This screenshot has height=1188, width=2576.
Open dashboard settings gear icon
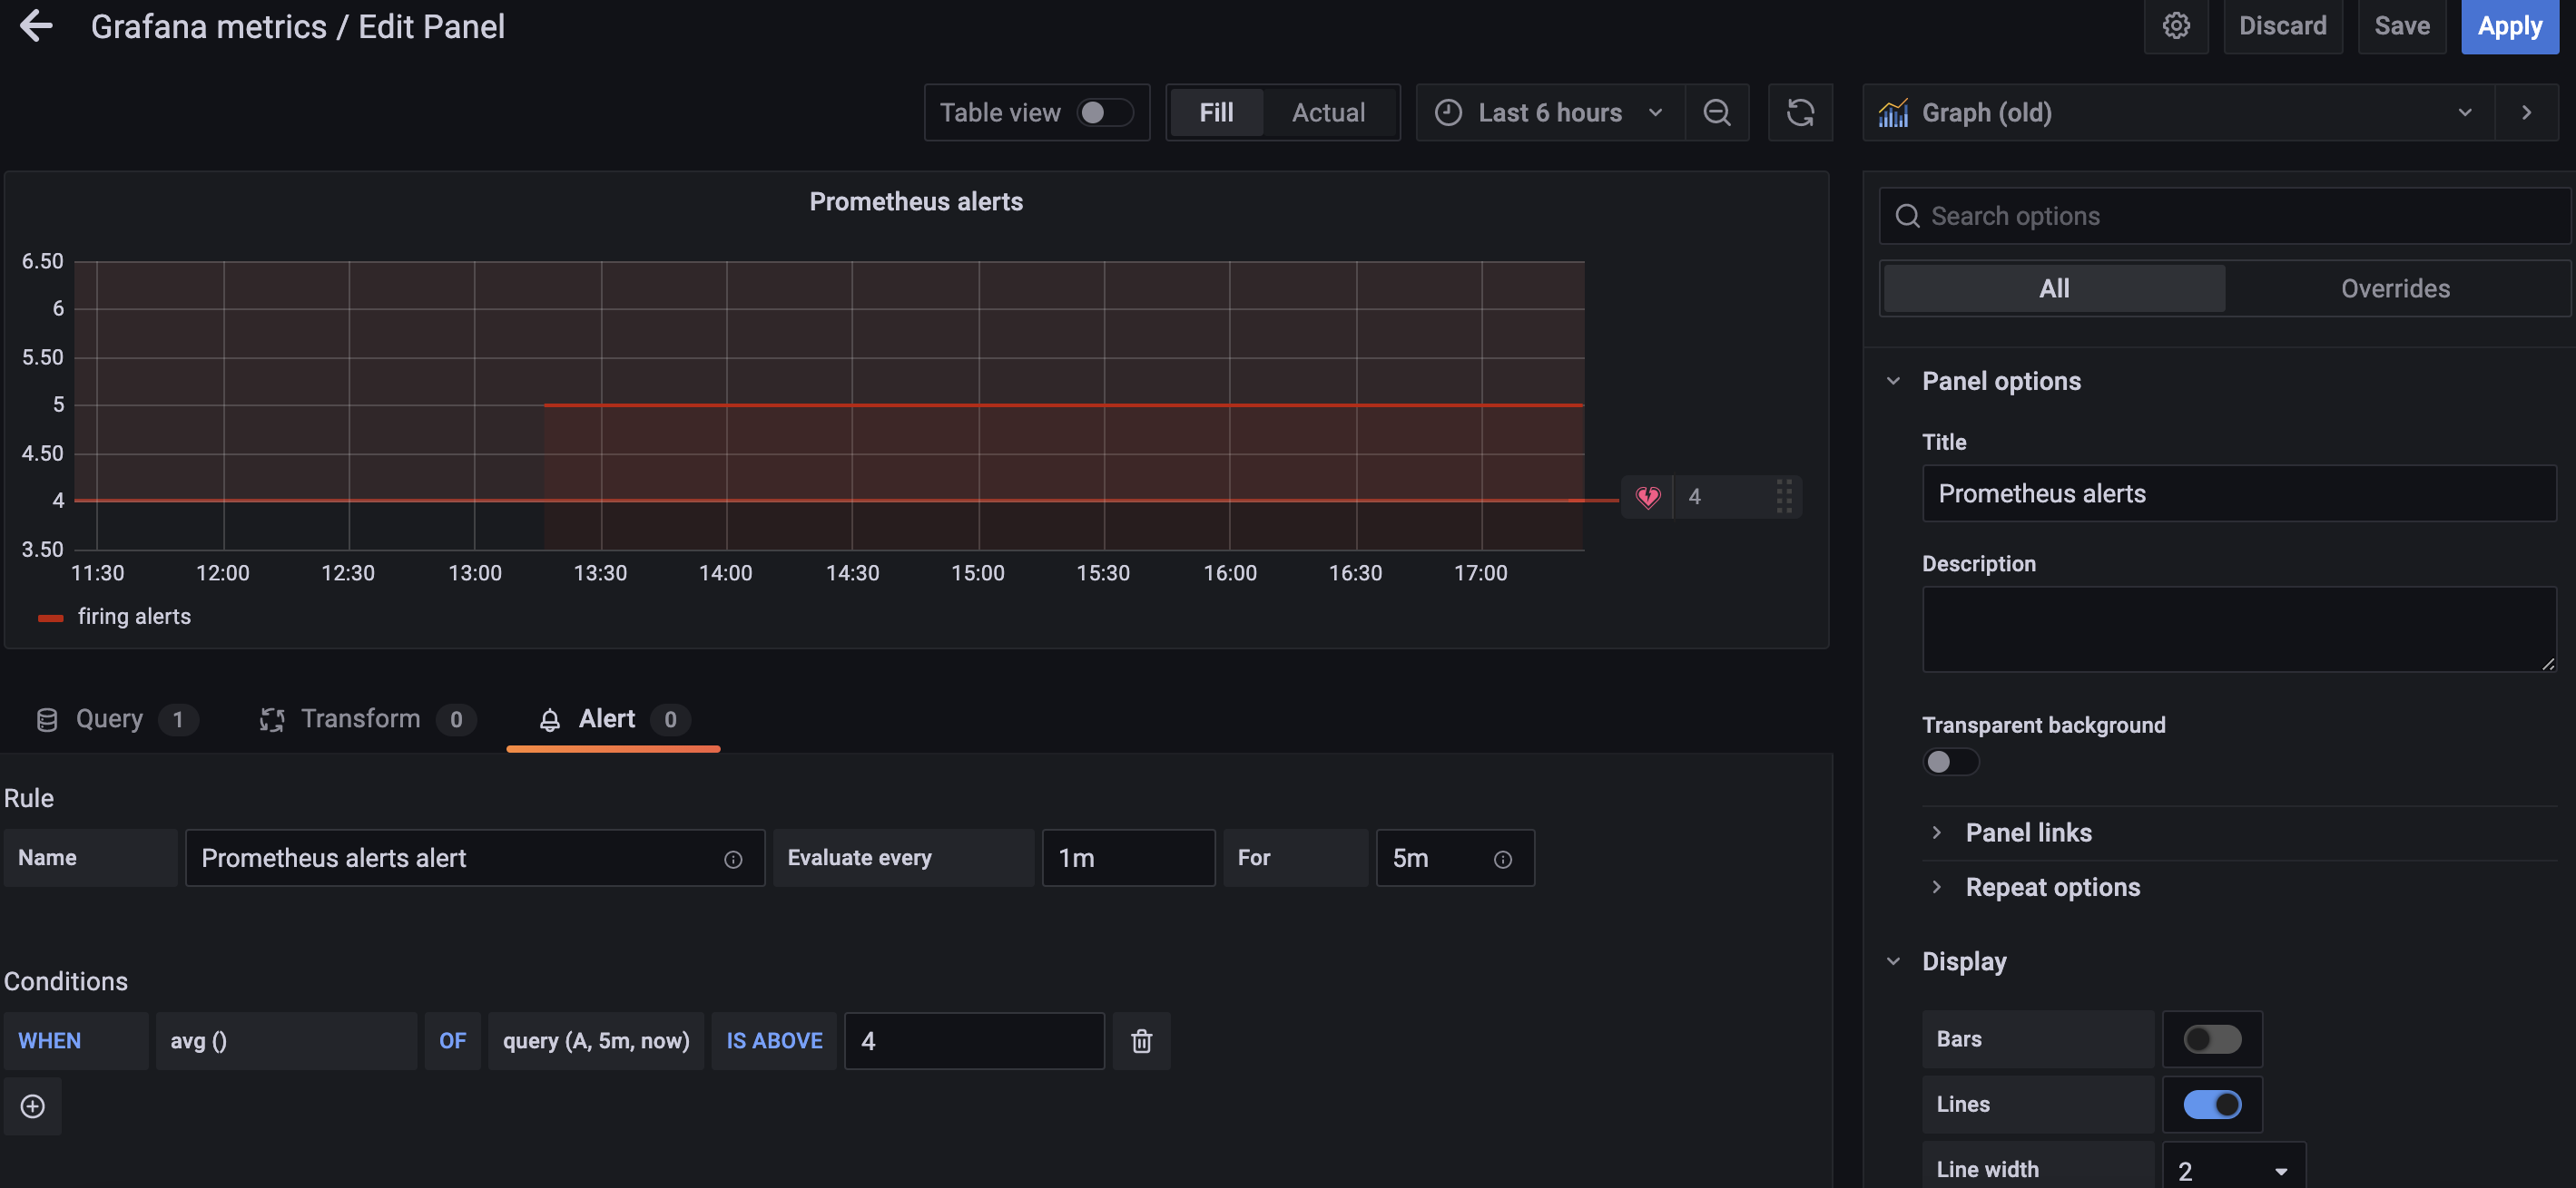pyautogui.click(x=2175, y=26)
